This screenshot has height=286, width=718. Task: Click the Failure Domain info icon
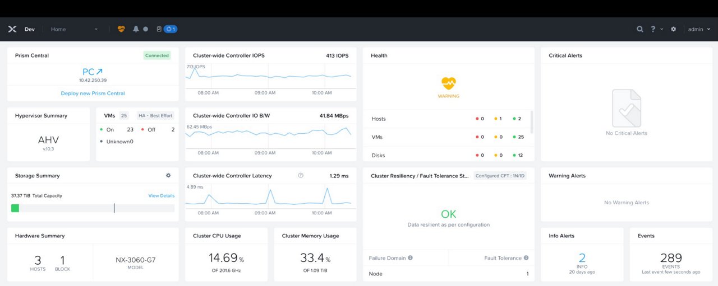[x=410, y=258]
